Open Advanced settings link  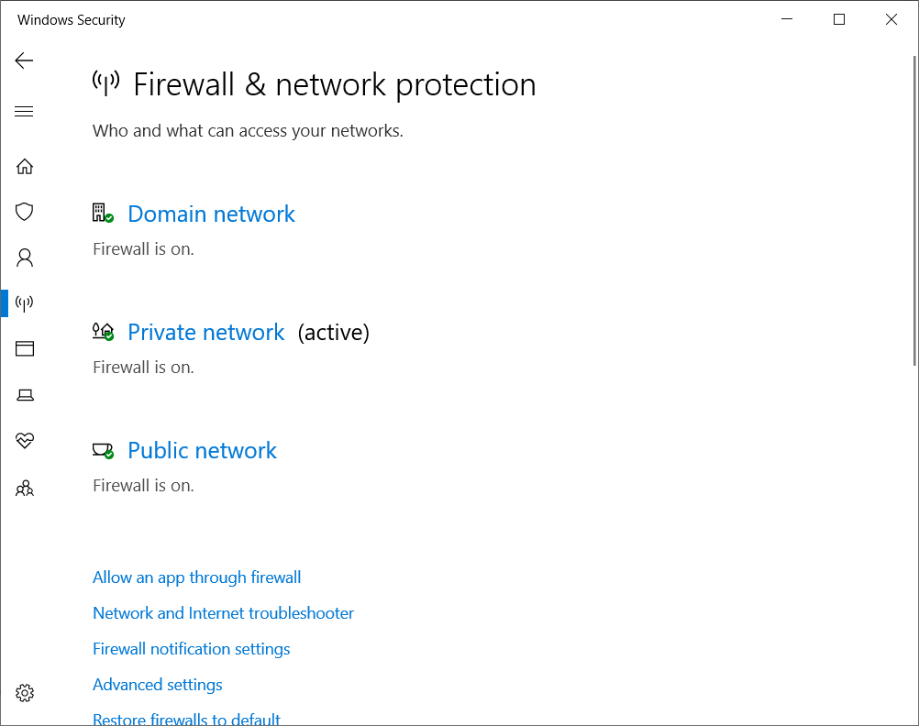[x=158, y=685]
